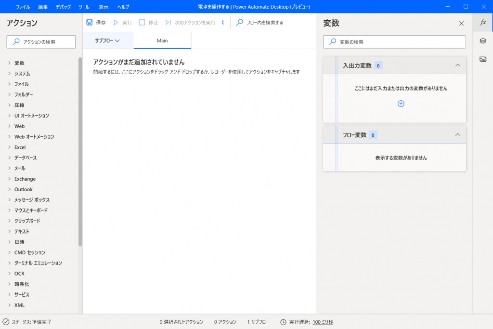Image resolution: width=493 pixels, height=329 pixels.
Task: Expand the Web オートメーション group
Action: click(x=10, y=136)
